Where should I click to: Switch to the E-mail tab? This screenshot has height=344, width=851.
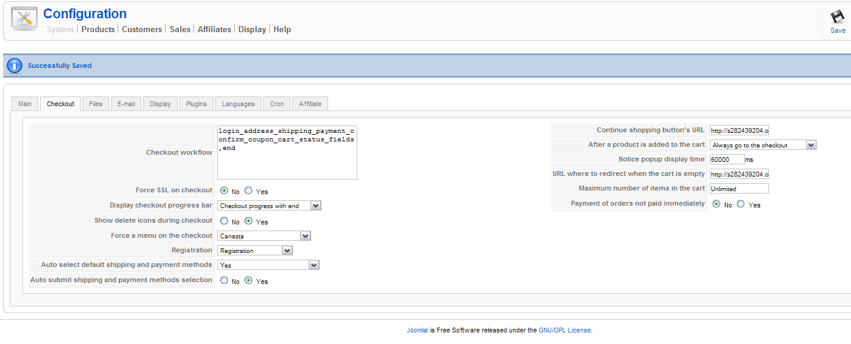click(x=126, y=104)
